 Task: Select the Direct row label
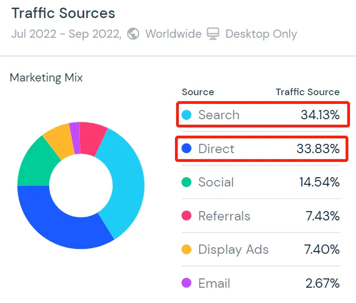216,149
